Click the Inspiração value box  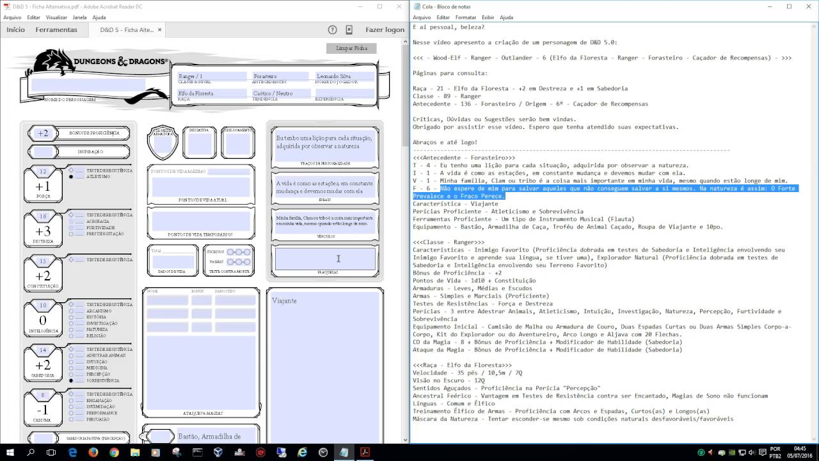(43, 152)
